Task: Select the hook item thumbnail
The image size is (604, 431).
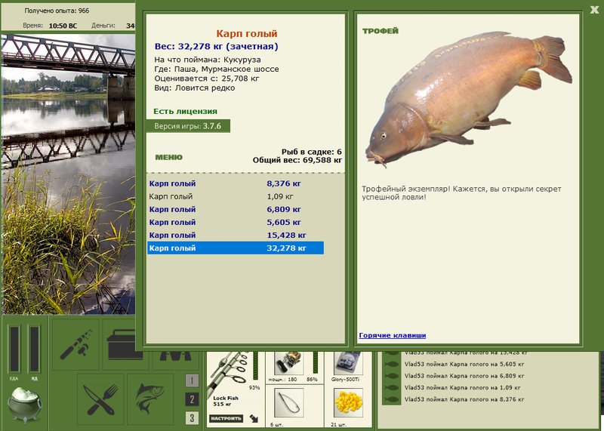Action: (289, 403)
